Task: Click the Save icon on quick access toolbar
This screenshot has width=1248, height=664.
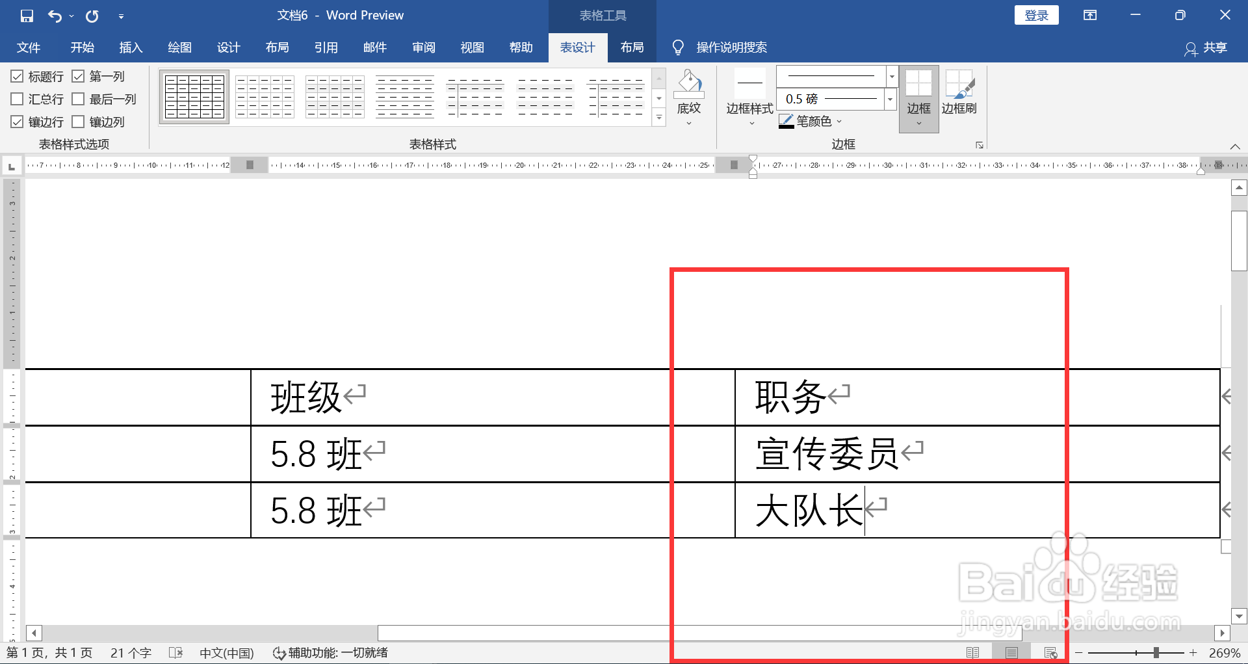Action: coord(26,15)
